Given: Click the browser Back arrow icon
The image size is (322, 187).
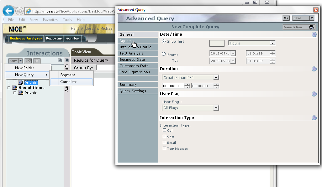Looking at the screenshot, I should tap(8, 11).
